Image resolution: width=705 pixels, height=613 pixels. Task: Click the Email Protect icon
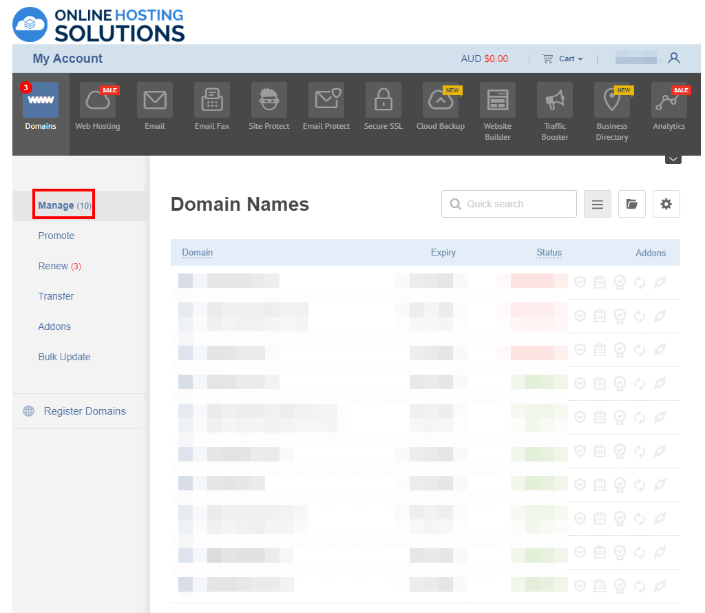point(326,101)
